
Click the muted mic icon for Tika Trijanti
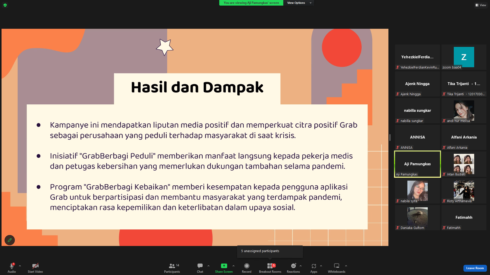coord(444,94)
